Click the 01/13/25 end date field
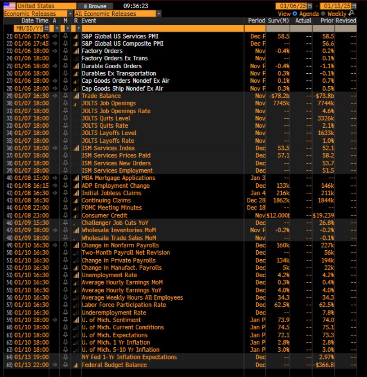 point(336,6)
